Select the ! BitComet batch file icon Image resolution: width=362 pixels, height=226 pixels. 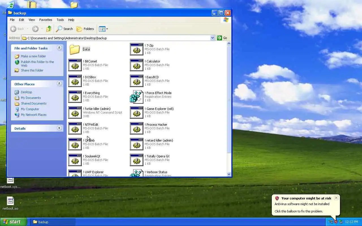75,65
